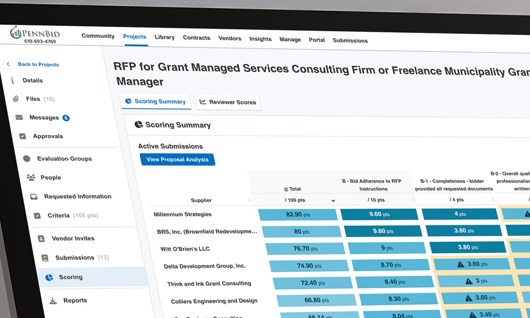The image size is (530, 318).
Task: Open the Community menu
Action: tap(98, 36)
